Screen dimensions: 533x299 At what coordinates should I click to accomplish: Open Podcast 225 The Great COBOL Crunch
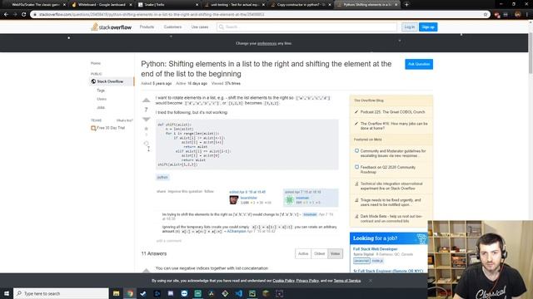click(392, 112)
